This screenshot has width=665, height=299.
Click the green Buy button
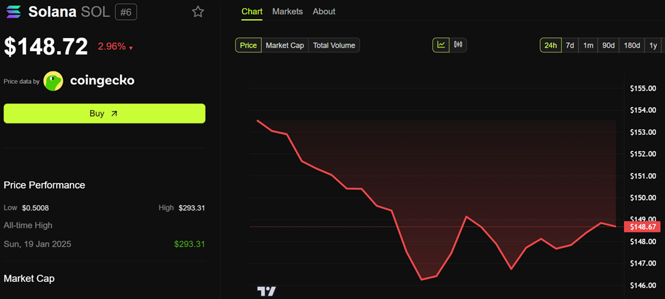[x=104, y=114]
